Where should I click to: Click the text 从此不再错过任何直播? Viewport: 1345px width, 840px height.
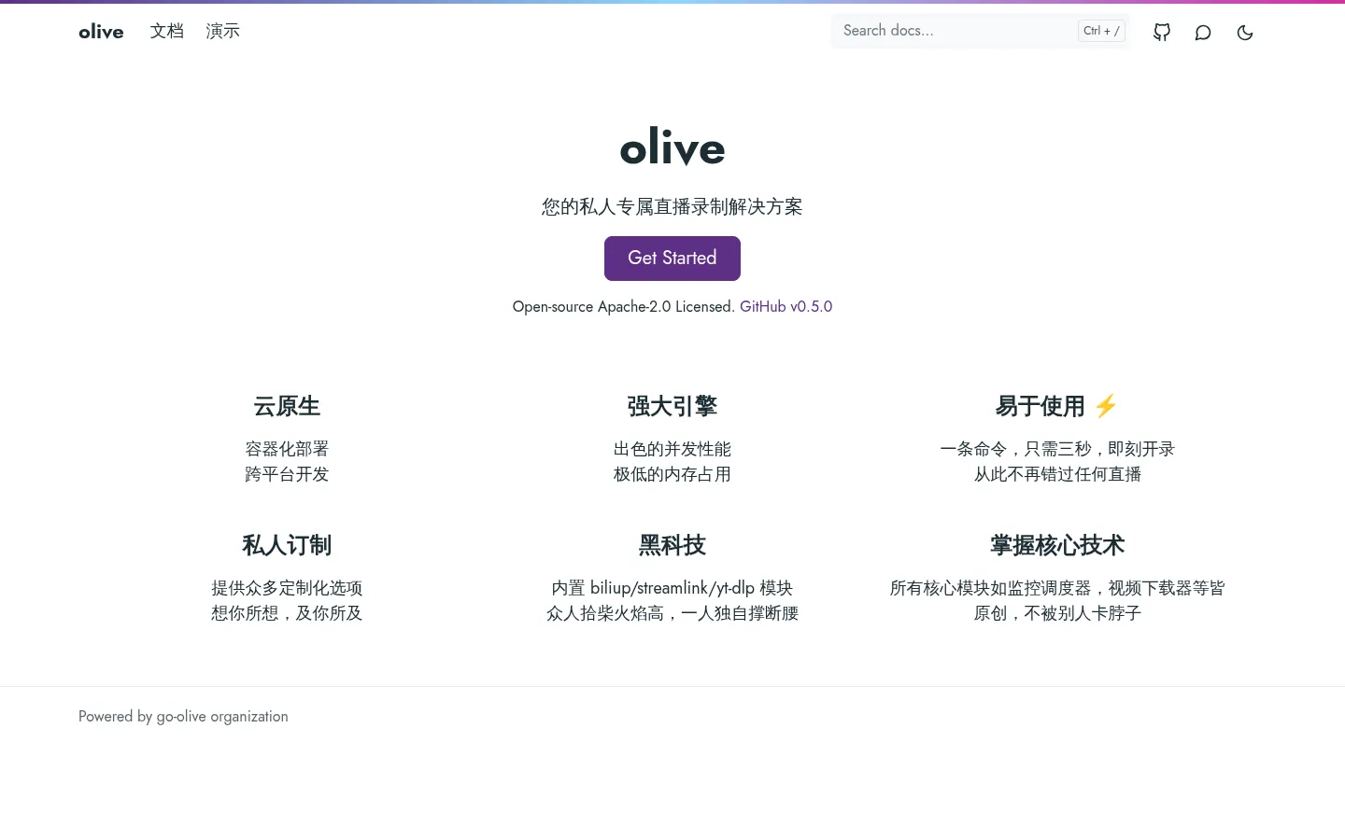pyautogui.click(x=1057, y=474)
